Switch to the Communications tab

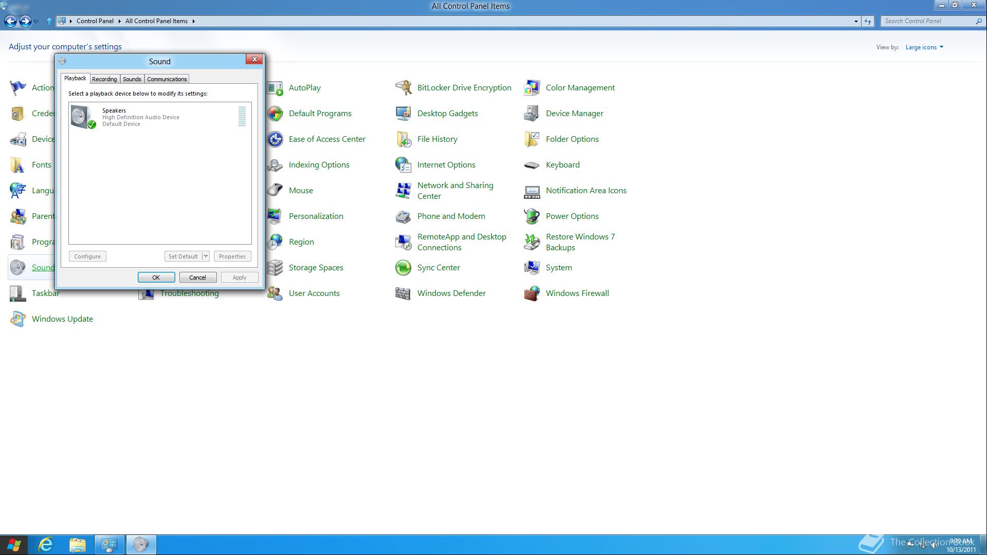pyautogui.click(x=167, y=79)
